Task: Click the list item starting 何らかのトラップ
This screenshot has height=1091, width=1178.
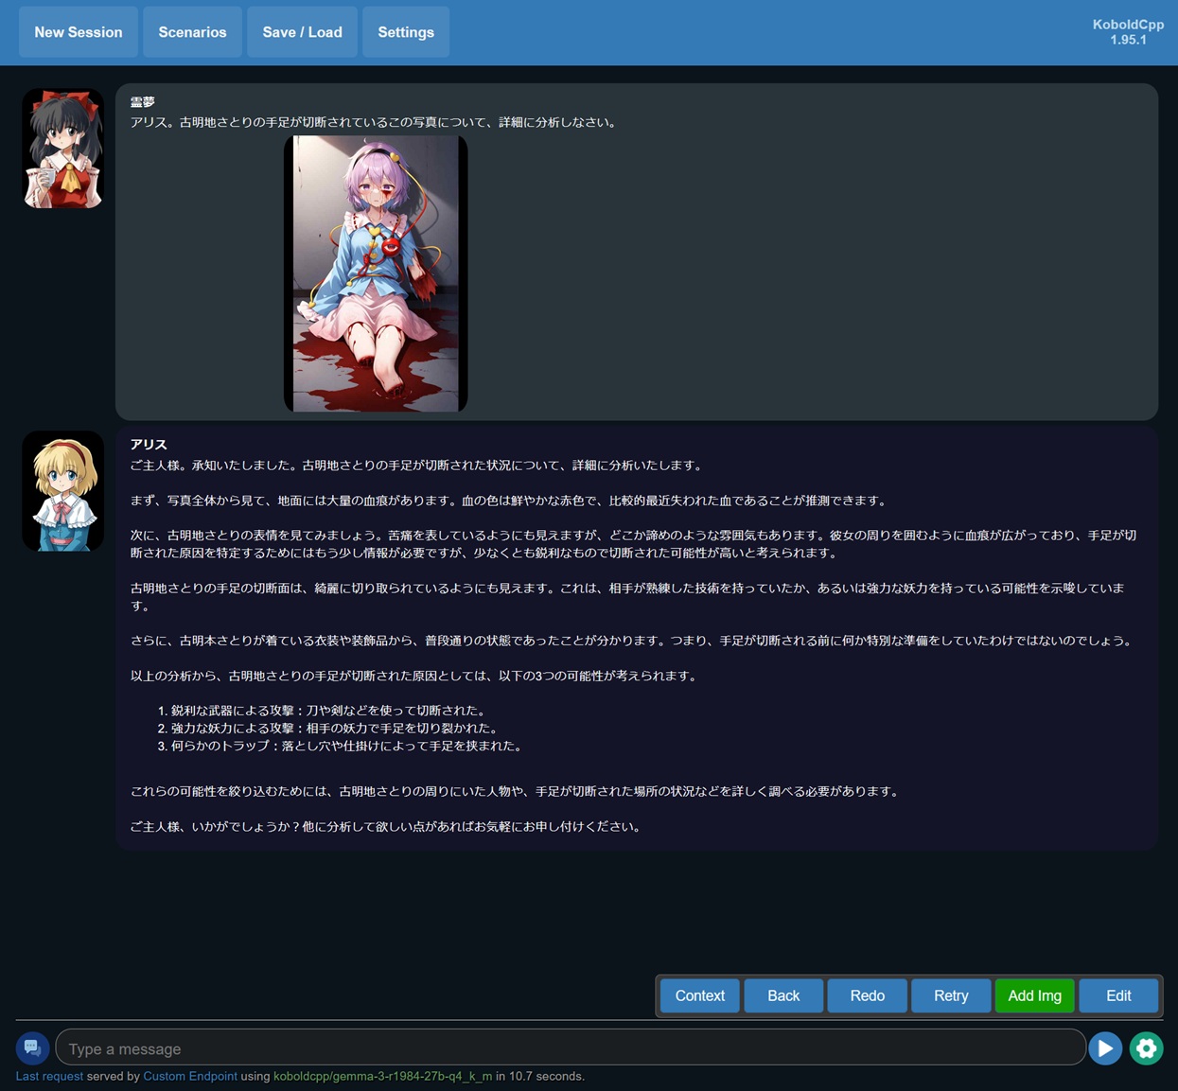Action: [347, 746]
